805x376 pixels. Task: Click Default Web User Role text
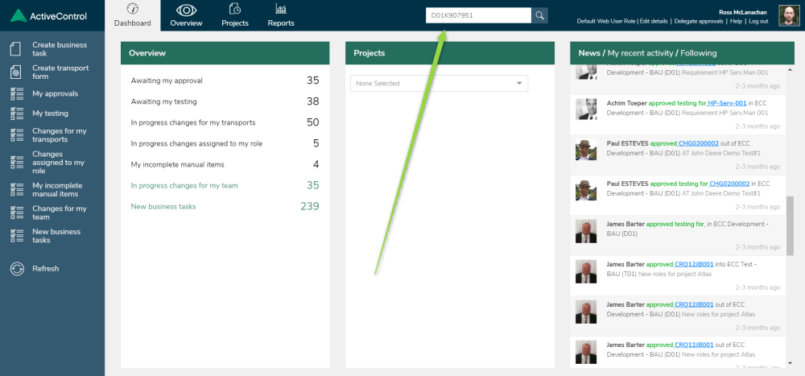click(x=607, y=22)
